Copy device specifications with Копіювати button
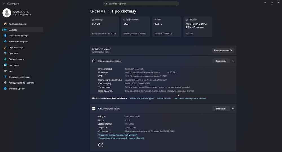 click(x=221, y=61)
